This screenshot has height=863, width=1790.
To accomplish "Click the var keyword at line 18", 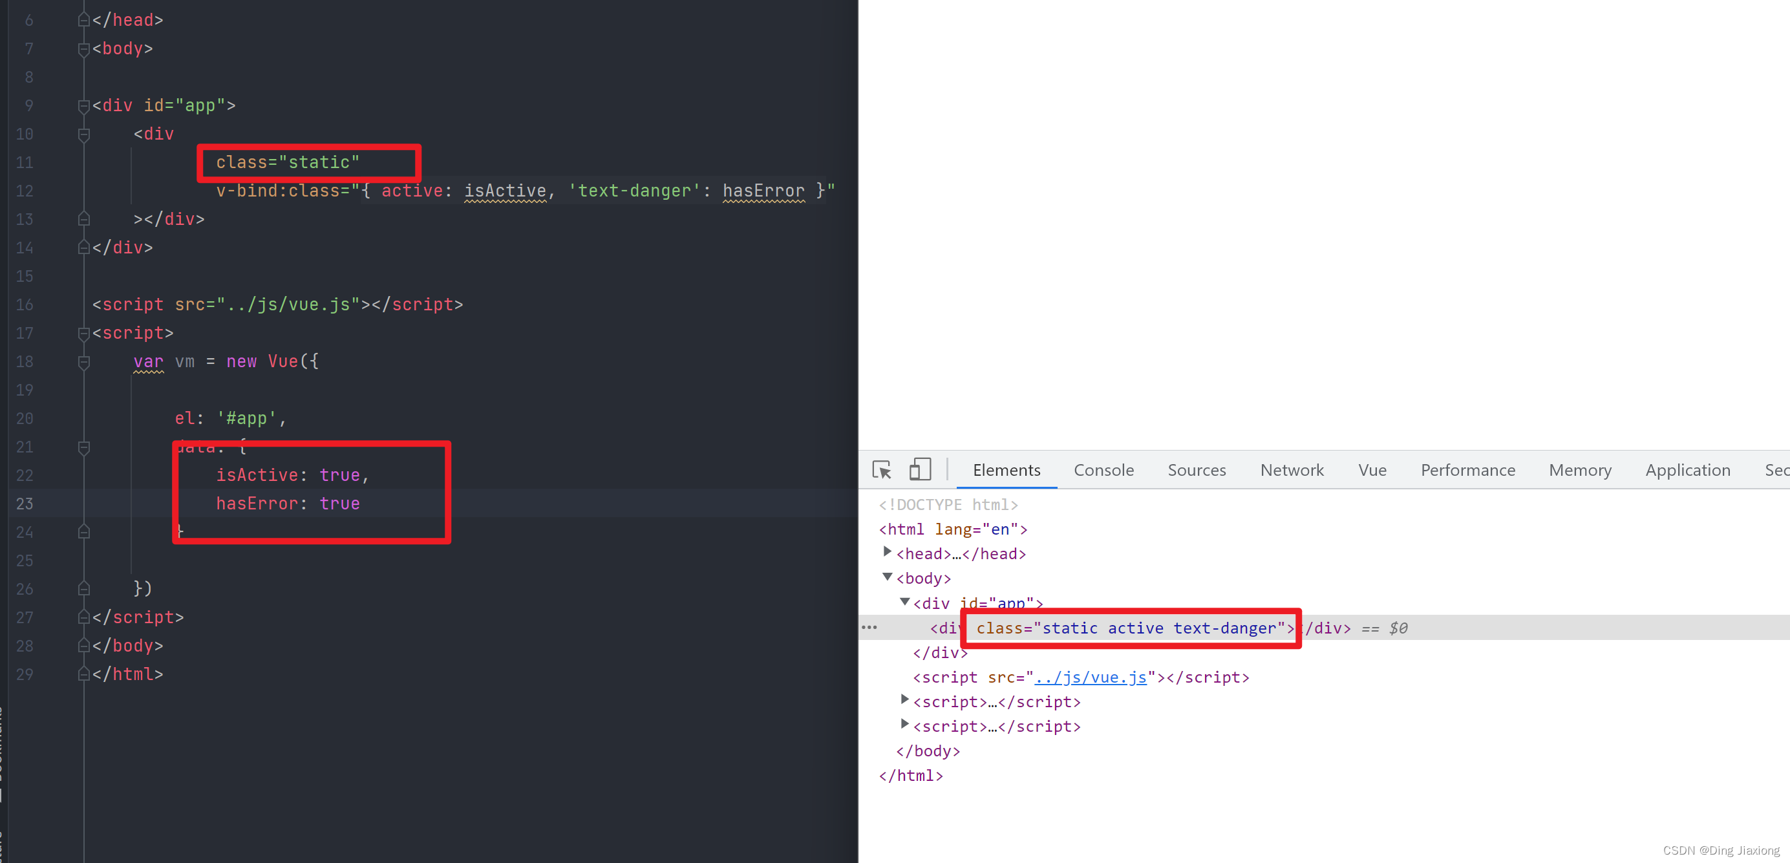I will pyautogui.click(x=149, y=362).
